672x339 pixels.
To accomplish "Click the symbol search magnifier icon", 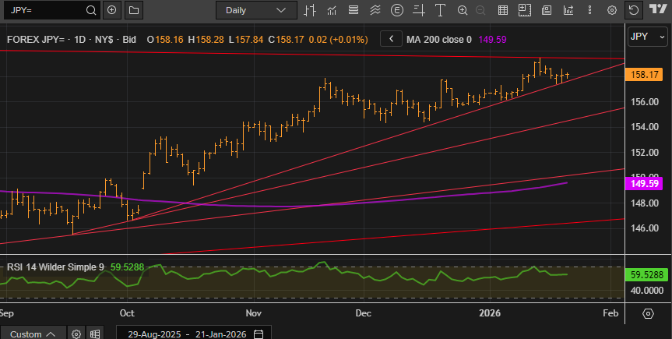I will click(90, 10).
